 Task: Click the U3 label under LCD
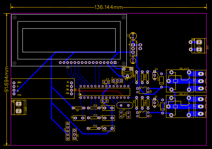[68, 67]
